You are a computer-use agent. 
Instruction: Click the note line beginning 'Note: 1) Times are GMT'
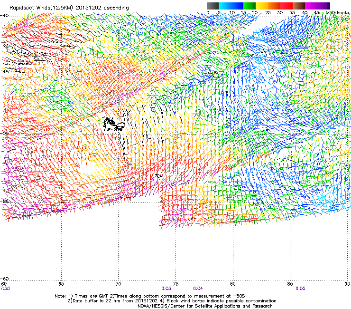click(150, 296)
